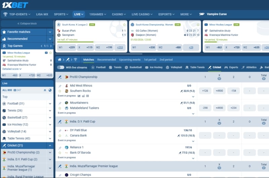Open +253 more markets for Busan IPark match
The height and width of the screenshot is (178, 269).
coord(120,47)
